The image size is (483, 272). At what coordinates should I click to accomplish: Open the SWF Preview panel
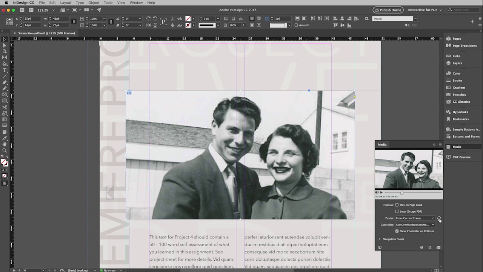click(x=461, y=157)
